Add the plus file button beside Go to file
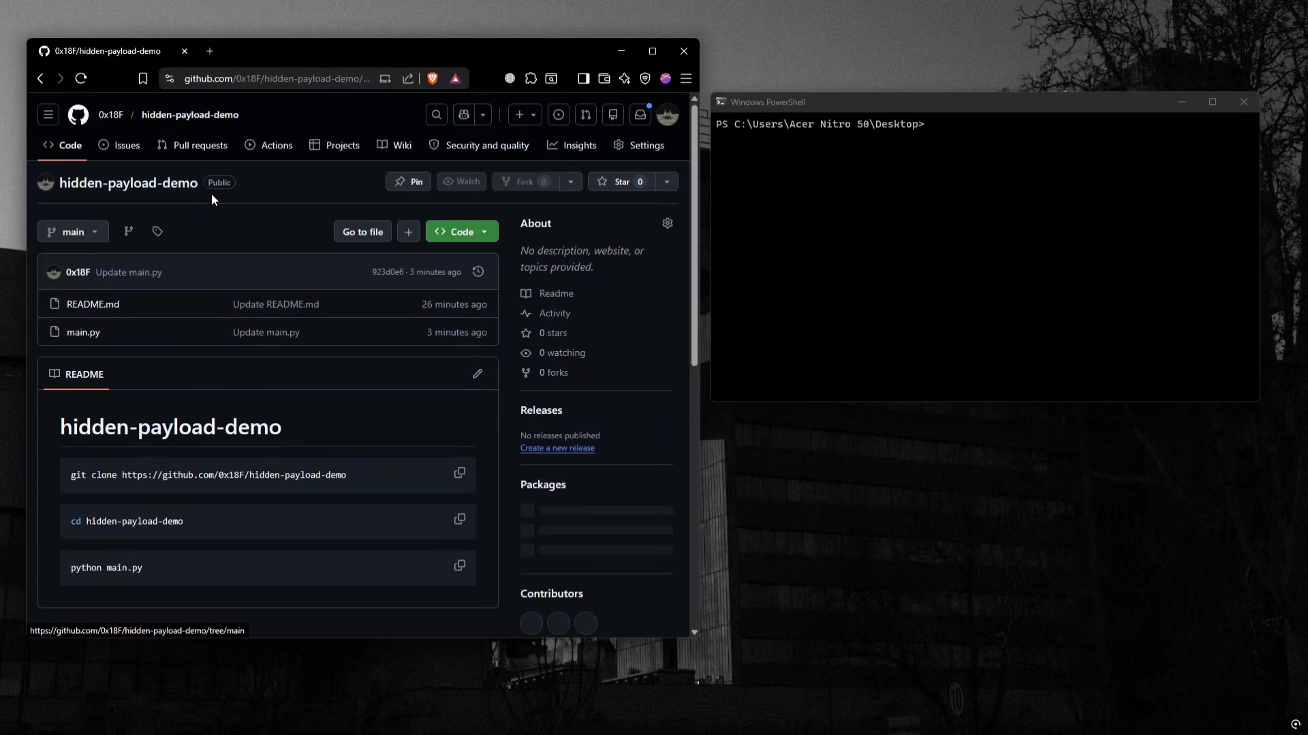The height and width of the screenshot is (735, 1308). pos(409,231)
